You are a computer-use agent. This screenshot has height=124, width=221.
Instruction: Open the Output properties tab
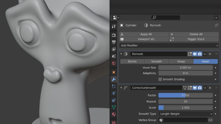(114, 42)
